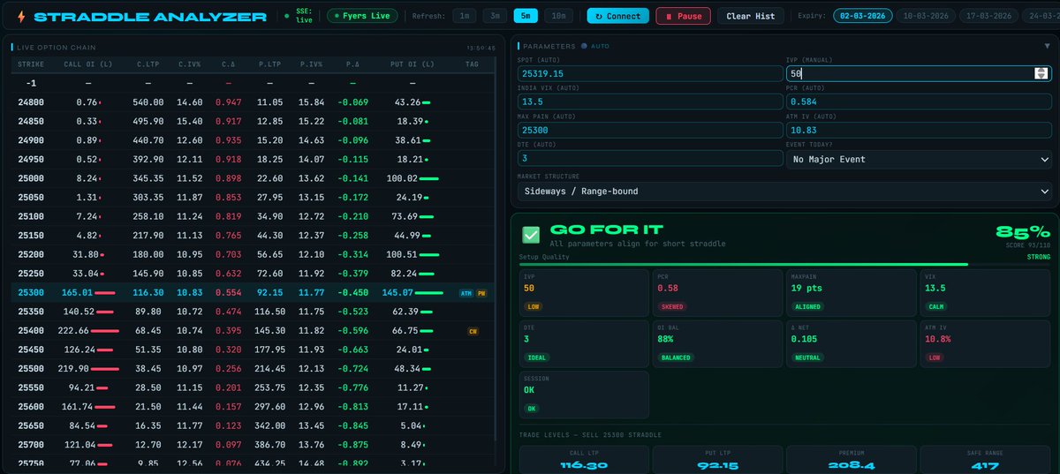Click the OI BAL BALANCED badge

tap(677, 357)
